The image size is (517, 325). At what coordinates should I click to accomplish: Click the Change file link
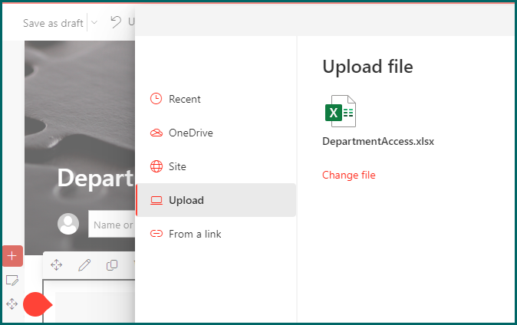tap(348, 175)
